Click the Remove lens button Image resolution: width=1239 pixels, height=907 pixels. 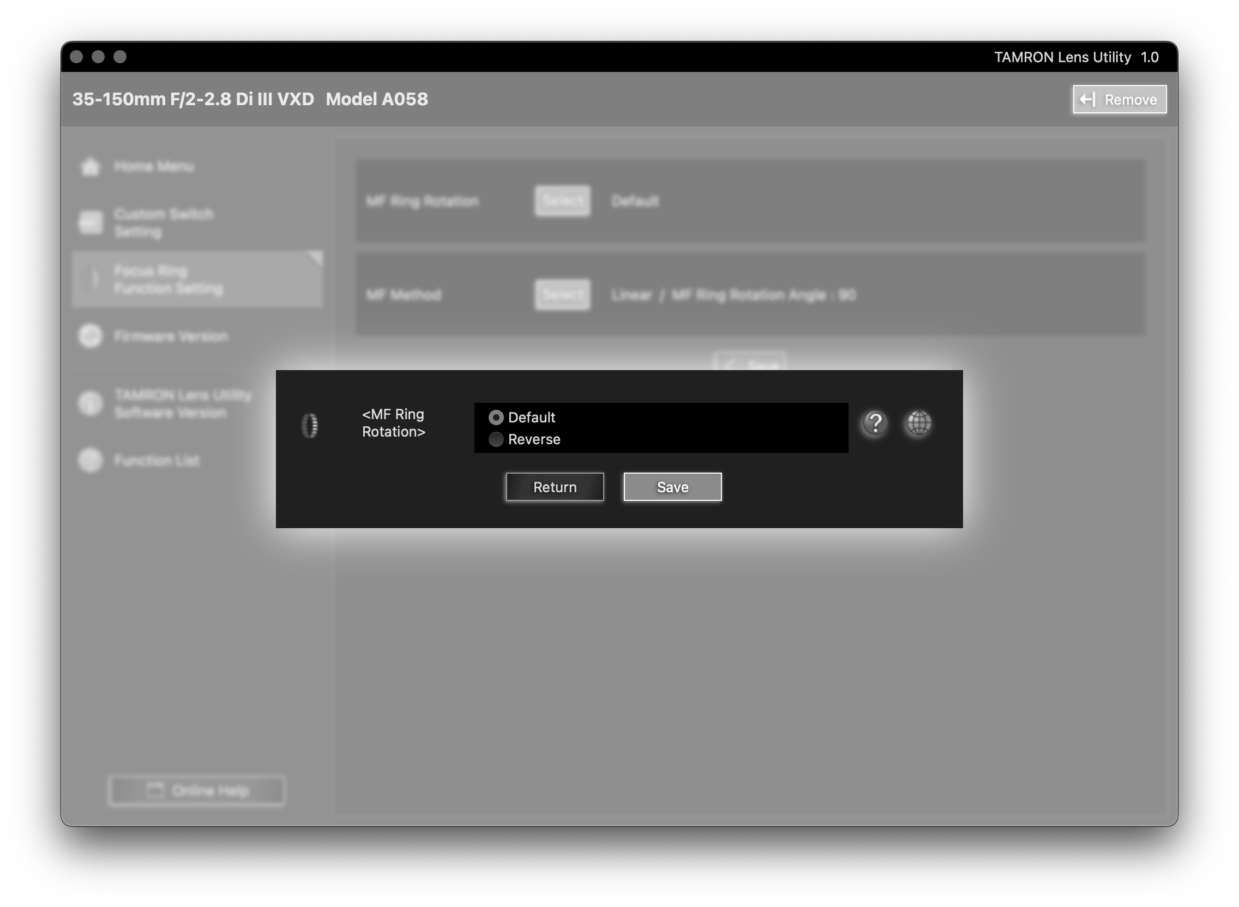click(x=1119, y=99)
